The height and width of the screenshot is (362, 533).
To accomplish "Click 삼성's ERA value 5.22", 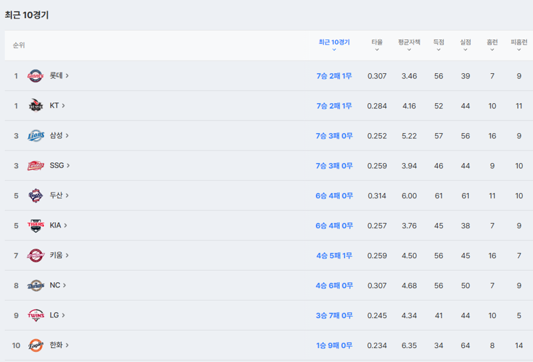I will click(x=409, y=136).
